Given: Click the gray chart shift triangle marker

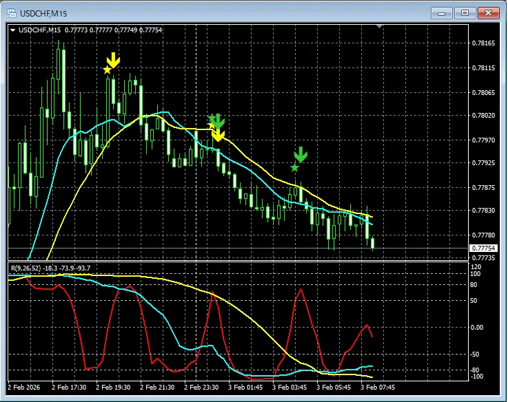Looking at the screenshot, I should pos(378,27).
